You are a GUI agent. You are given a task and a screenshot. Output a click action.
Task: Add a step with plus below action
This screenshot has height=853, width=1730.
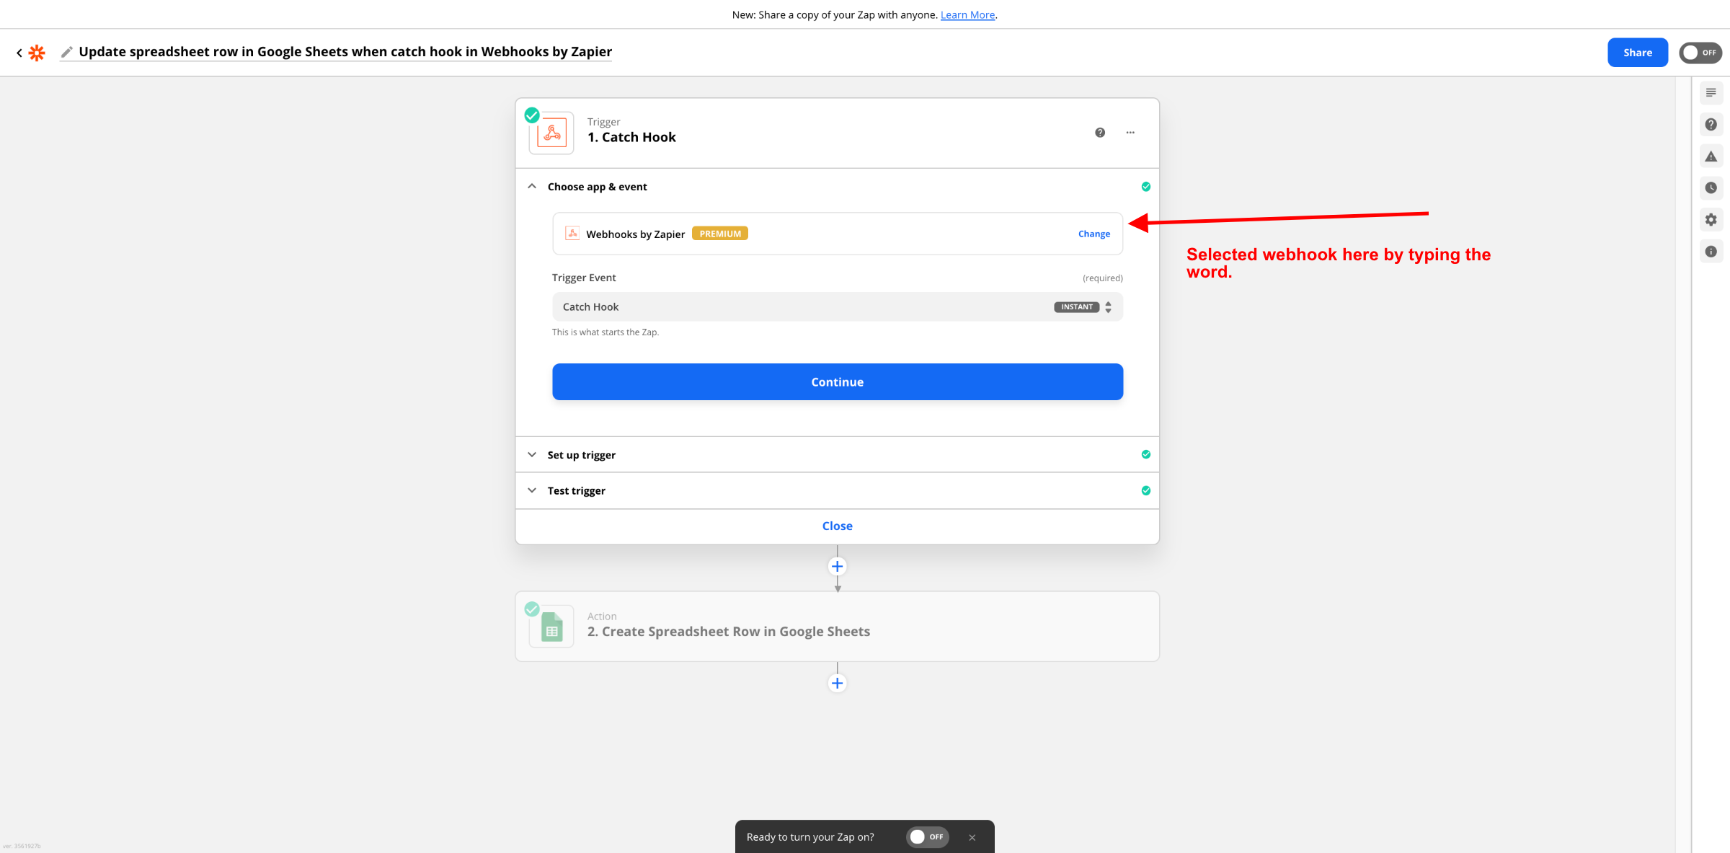pos(838,684)
